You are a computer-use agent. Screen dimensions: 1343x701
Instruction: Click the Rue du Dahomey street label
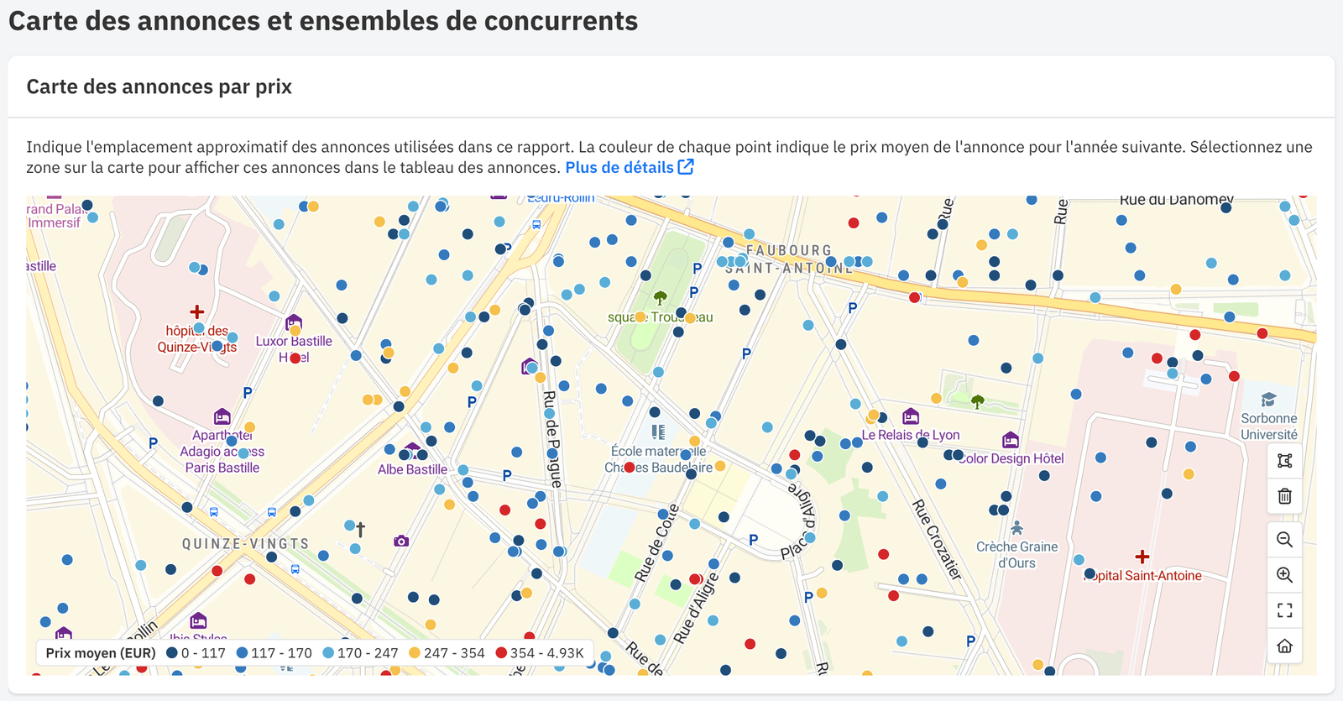pyautogui.click(x=1177, y=201)
